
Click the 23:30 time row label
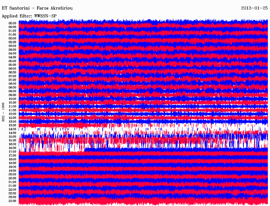pos(12,201)
